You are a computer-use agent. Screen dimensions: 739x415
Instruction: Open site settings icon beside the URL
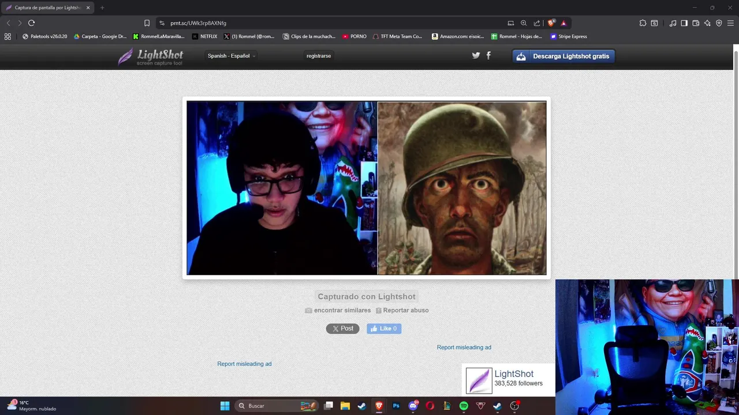[162, 23]
